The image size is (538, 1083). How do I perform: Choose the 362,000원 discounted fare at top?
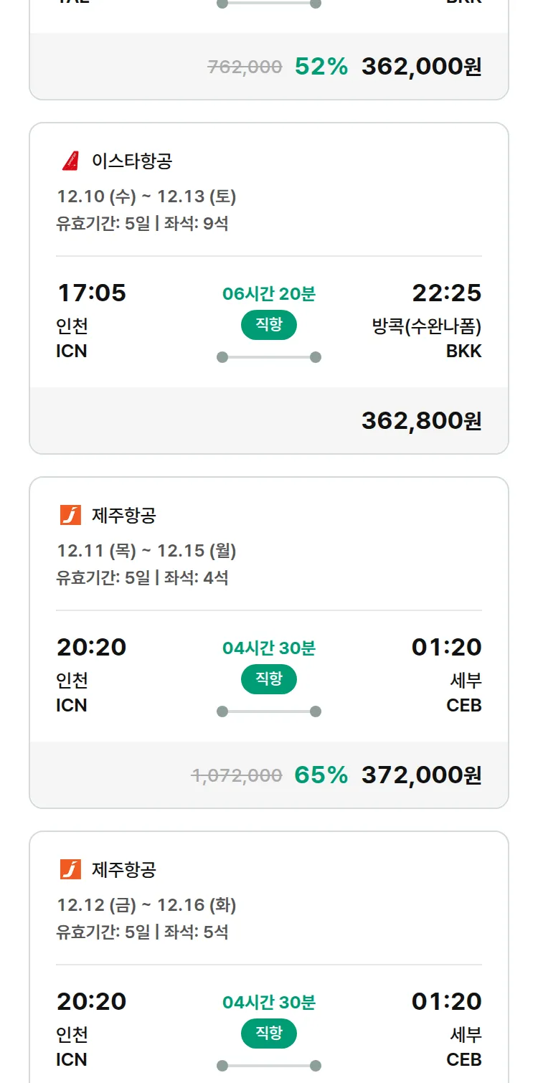(x=421, y=67)
